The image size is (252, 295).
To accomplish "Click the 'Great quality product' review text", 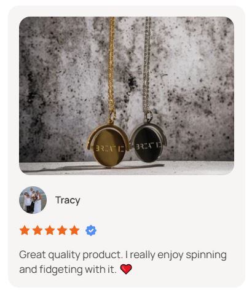I will (x=71, y=255).
